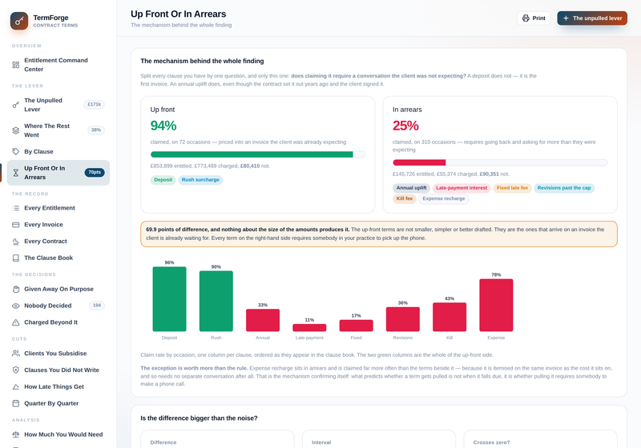Click the Revisions past the cap tag
This screenshot has width=641, height=448.
564,188
